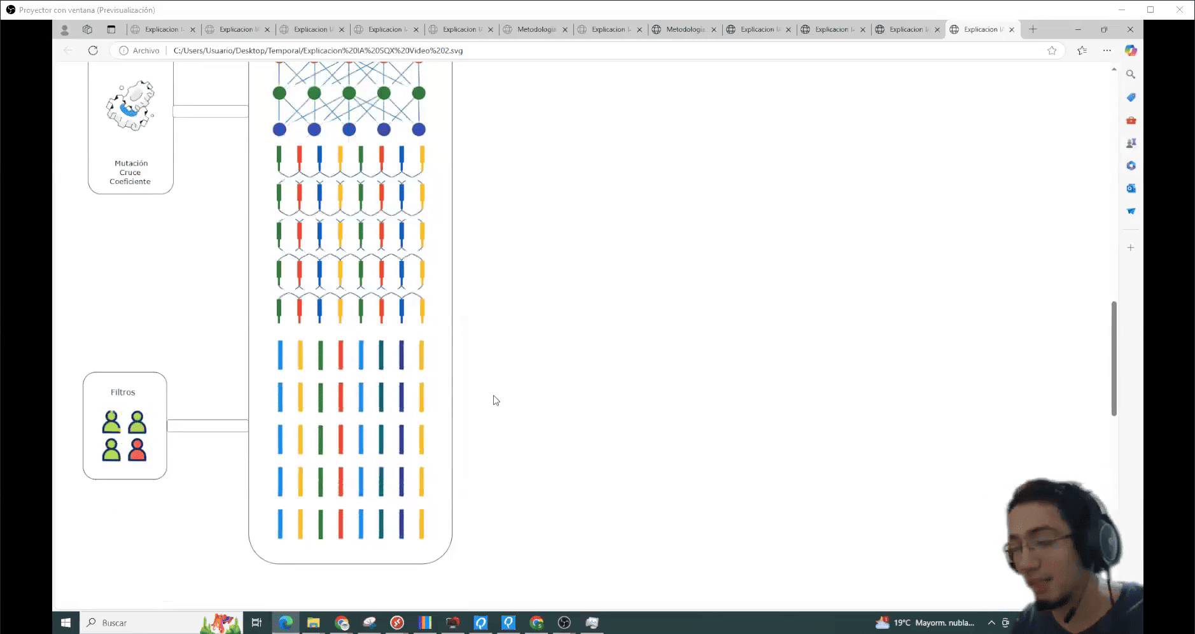The image size is (1195, 634).
Task: Click the Mutación text label
Action: [131, 163]
